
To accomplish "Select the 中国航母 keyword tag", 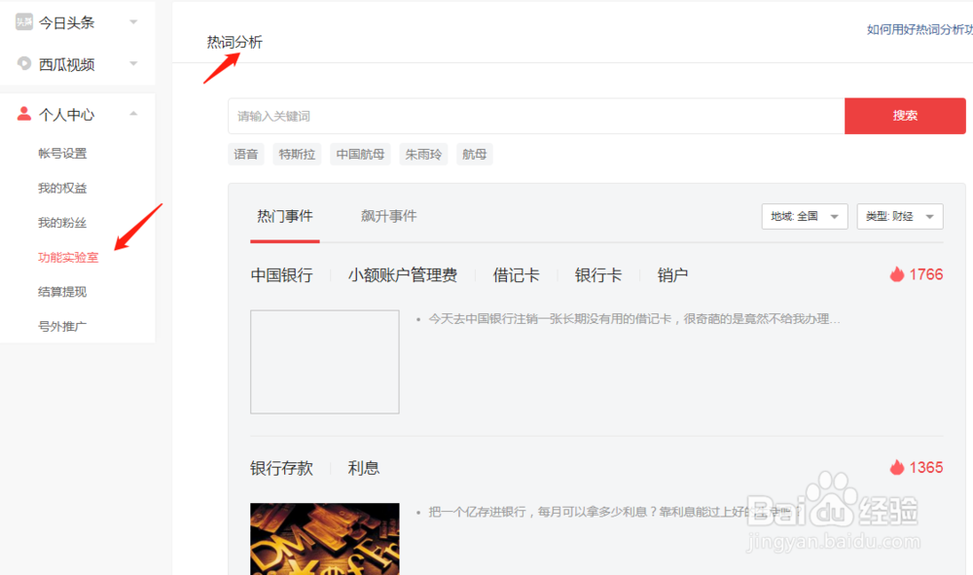I will pos(360,155).
